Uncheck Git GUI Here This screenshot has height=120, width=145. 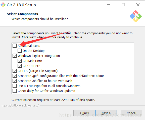point(20,66)
